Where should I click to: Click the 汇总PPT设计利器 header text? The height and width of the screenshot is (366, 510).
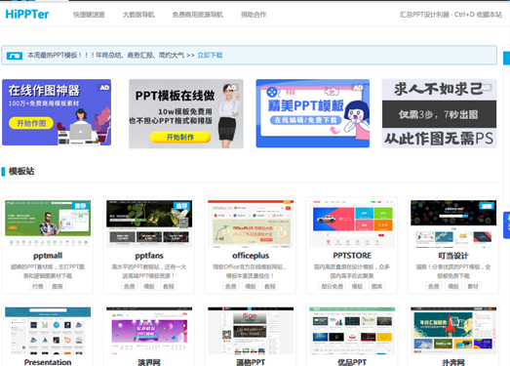tap(424, 15)
